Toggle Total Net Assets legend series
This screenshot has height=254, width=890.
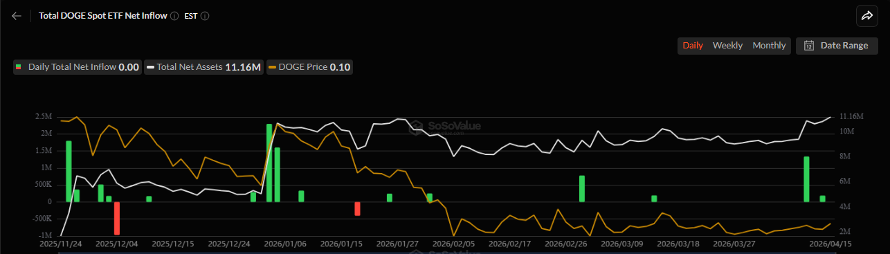[204, 67]
